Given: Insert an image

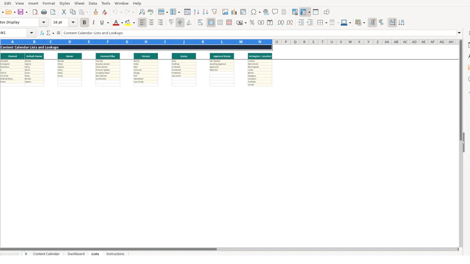Looking at the screenshot, I should click(225, 12).
